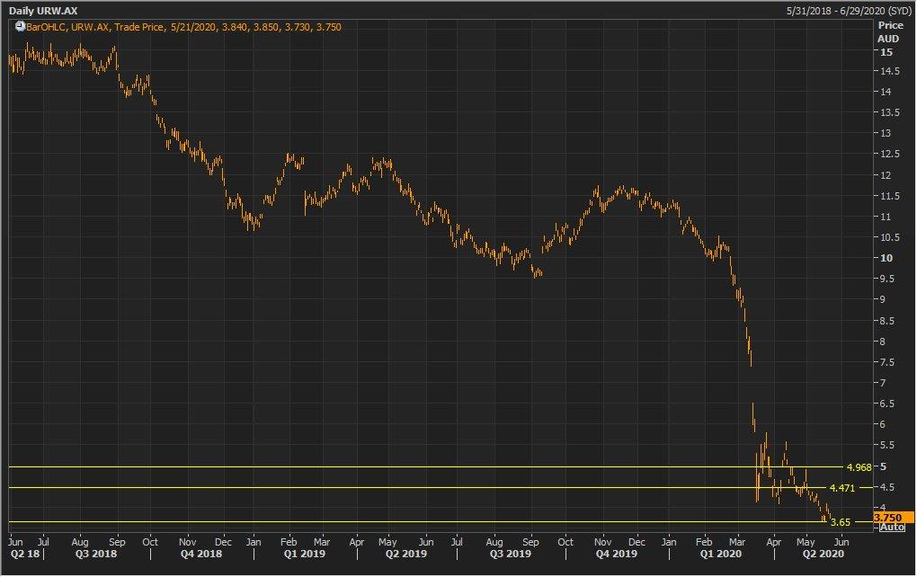Click the 10 price level on axis
Image resolution: width=917 pixels, height=577 pixels.
tap(884, 258)
